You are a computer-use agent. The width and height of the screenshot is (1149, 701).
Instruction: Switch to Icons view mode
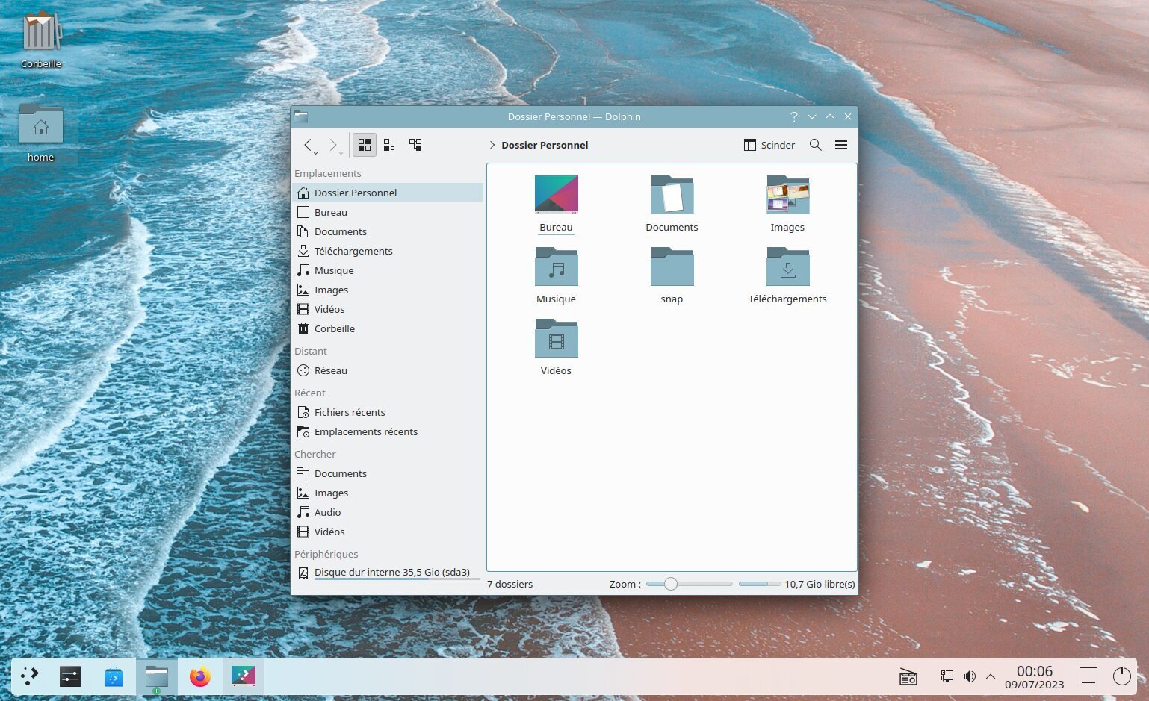(364, 145)
